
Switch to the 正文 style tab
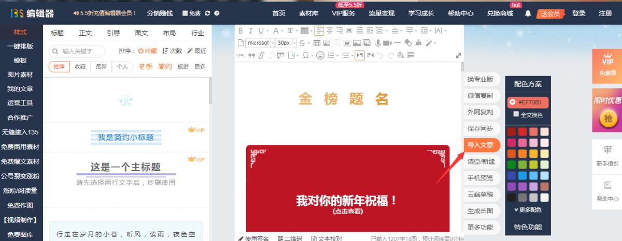(x=85, y=33)
